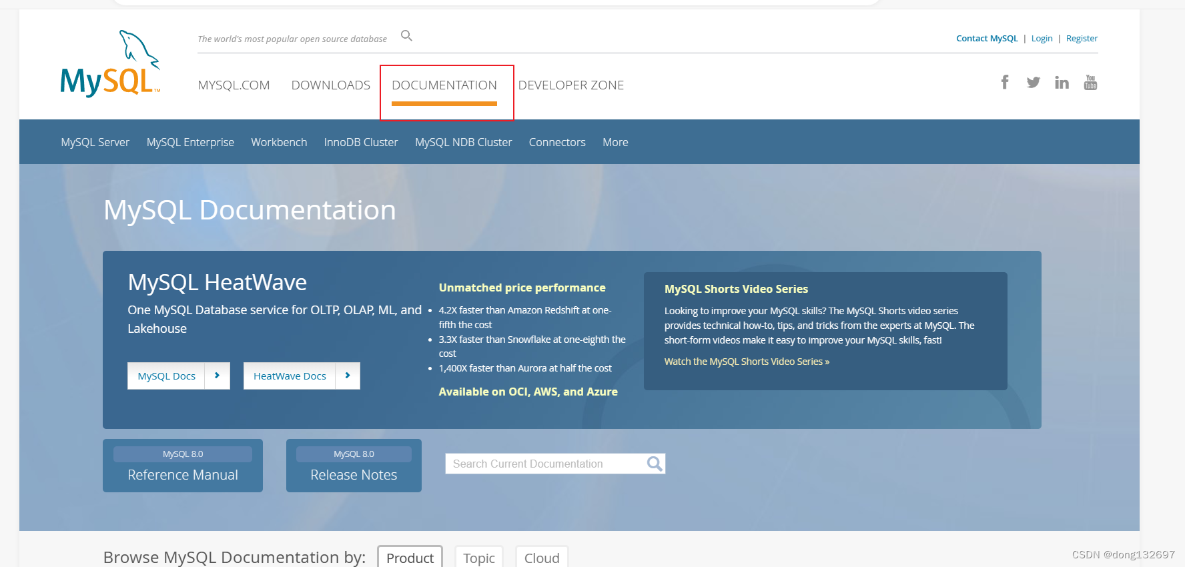Viewport: 1185px width, 567px height.
Task: Visit the MySQL LinkedIn page icon
Action: point(1062,83)
